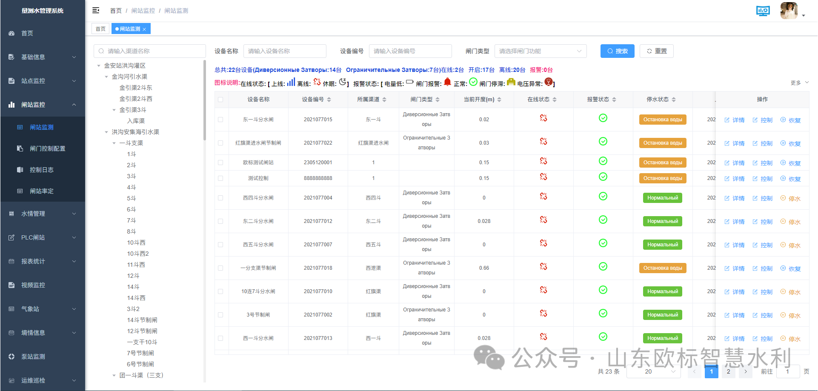Open the 闸门类型 dropdown selector
Image resolution: width=818 pixels, height=391 pixels.
tap(540, 51)
